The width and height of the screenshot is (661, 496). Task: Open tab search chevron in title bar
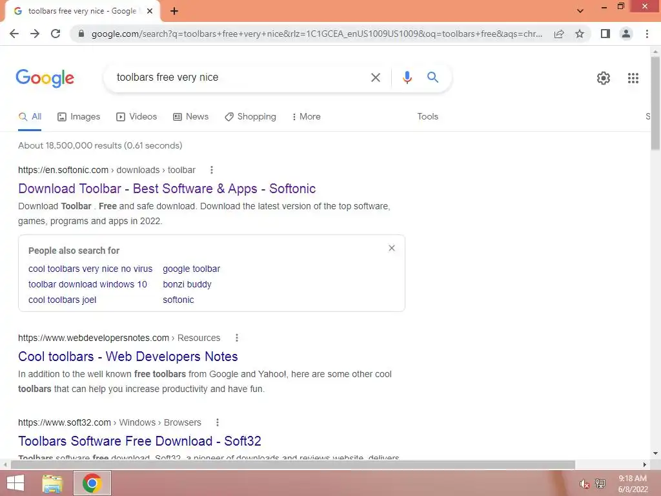click(x=580, y=11)
